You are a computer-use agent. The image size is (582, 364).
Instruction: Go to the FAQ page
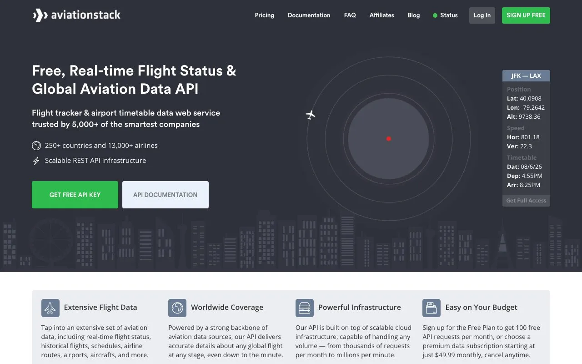tap(350, 15)
